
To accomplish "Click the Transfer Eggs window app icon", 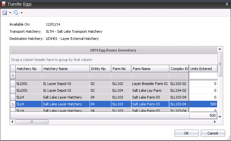I will click(x=4, y=4).
